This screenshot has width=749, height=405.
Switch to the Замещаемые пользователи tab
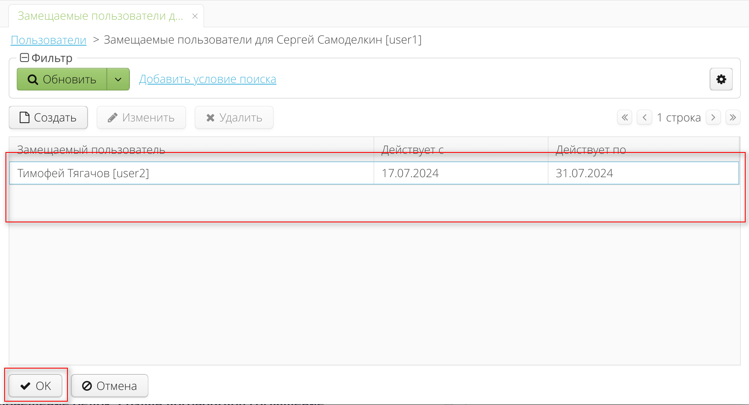pyautogui.click(x=100, y=15)
